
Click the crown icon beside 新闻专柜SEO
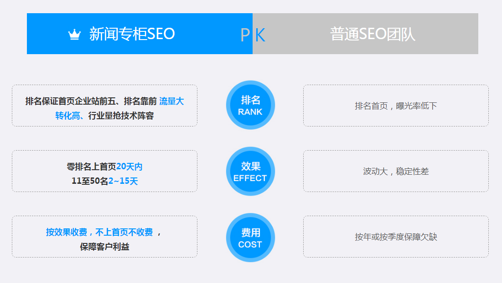(x=74, y=35)
